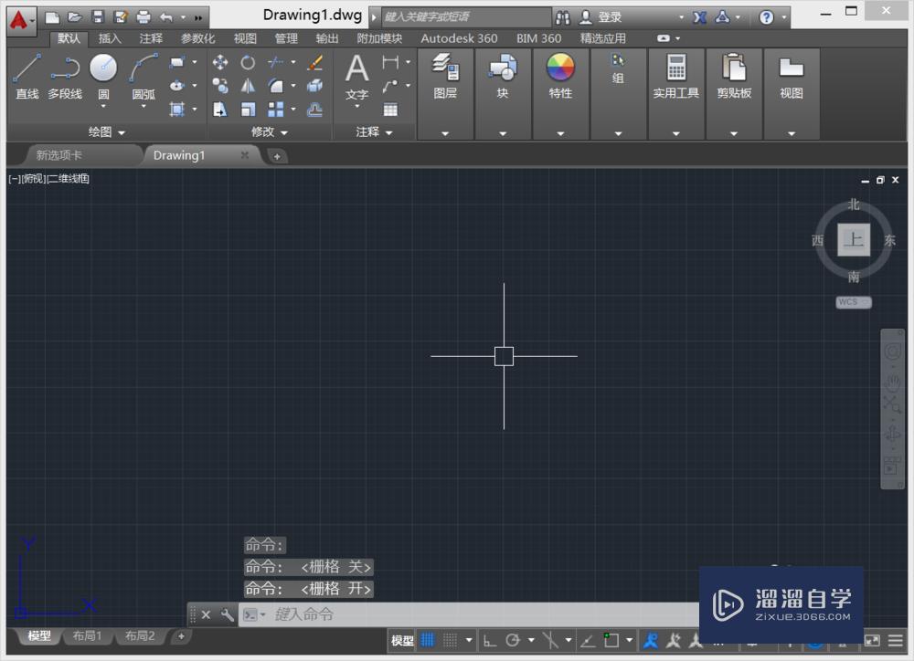This screenshot has width=914, height=661.
Task: Select the 直线 (Line) drawing tool
Action: 27,73
